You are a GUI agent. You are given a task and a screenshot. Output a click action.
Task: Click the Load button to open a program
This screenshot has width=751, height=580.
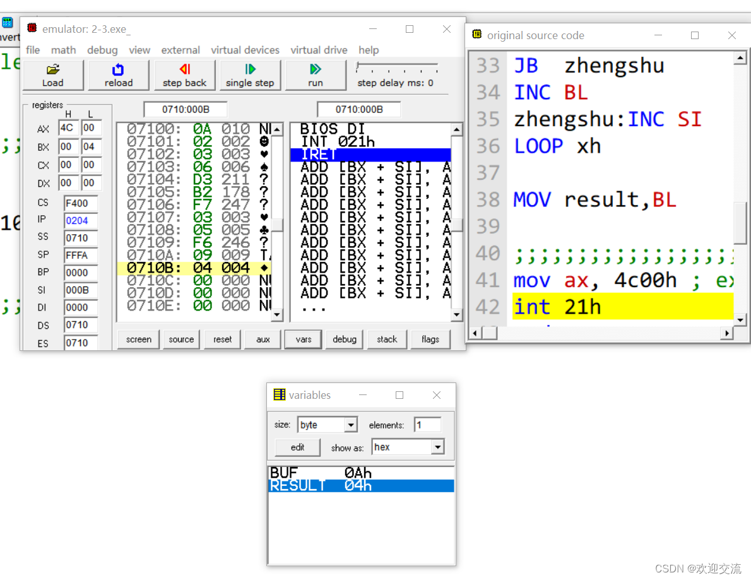pyautogui.click(x=53, y=76)
